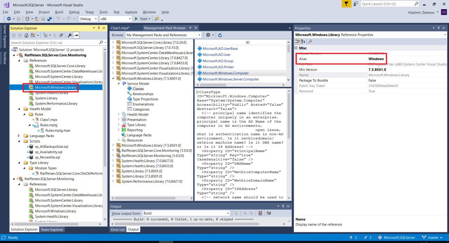The width and height of the screenshot is (449, 243).
Task: Open the Analyze menu
Action: point(131,12)
